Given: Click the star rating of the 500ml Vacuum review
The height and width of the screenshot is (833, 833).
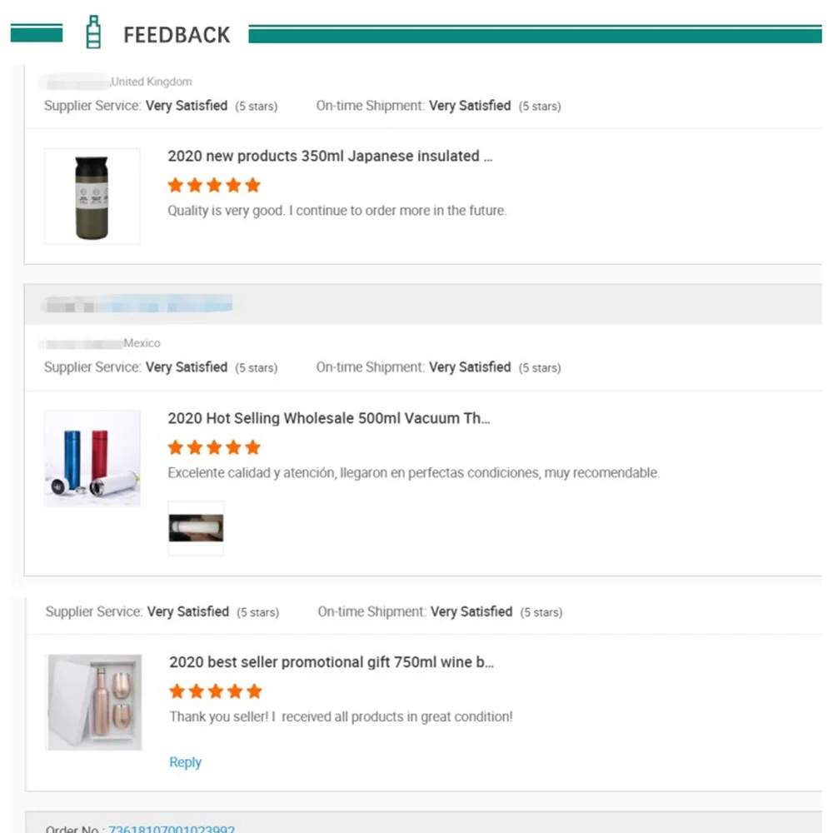Looking at the screenshot, I should (x=214, y=447).
